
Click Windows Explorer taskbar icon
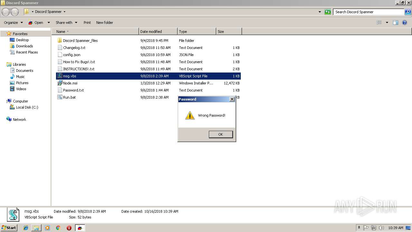(x=36, y=228)
